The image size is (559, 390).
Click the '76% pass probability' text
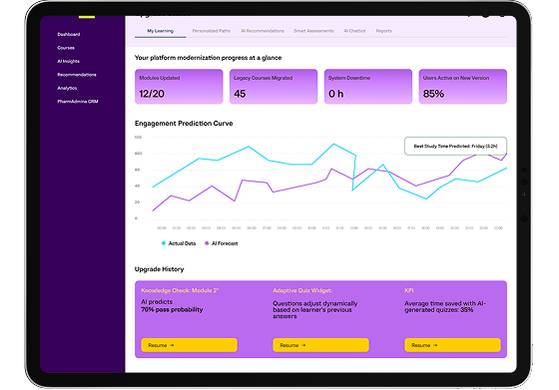coord(172,309)
